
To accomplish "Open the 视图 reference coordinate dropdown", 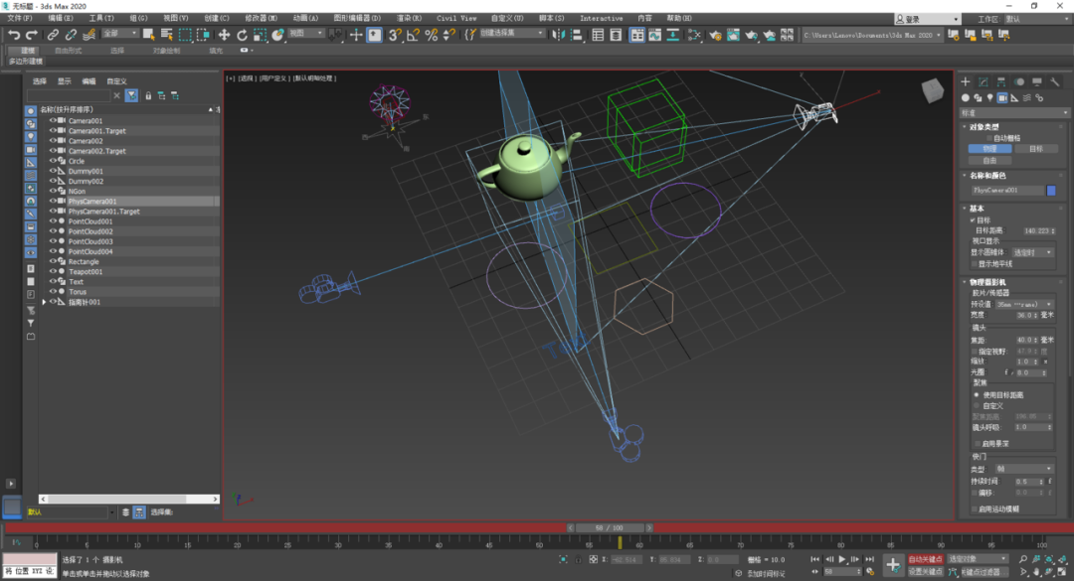I will pyautogui.click(x=305, y=34).
